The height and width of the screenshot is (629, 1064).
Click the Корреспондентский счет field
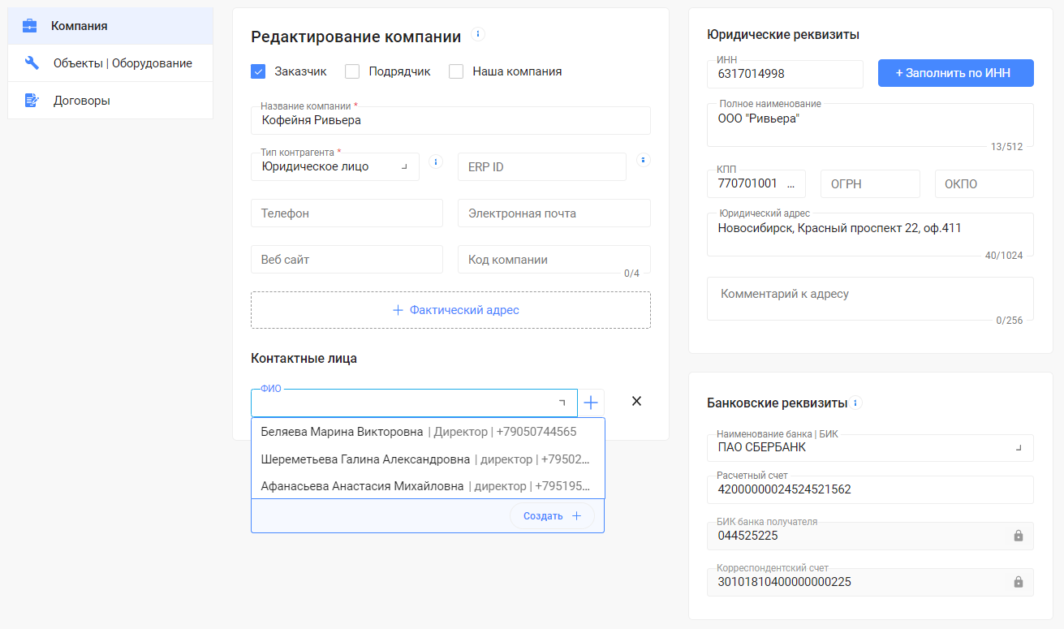870,582
